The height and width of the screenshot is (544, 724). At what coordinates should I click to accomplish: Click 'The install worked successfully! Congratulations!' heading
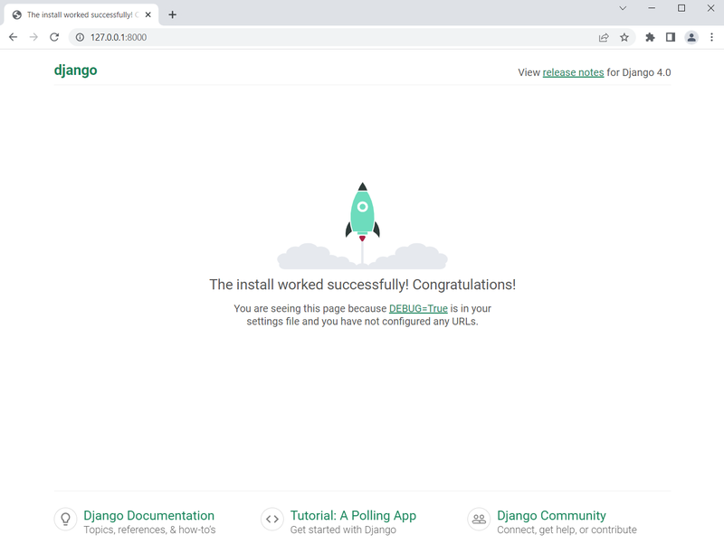pyautogui.click(x=363, y=285)
